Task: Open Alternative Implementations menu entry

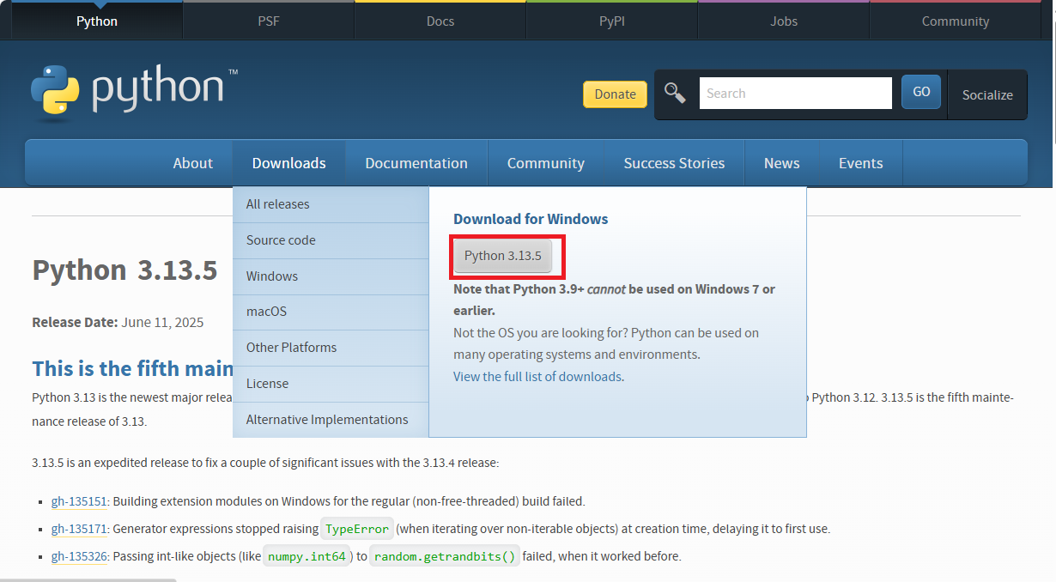Action: coord(327,420)
